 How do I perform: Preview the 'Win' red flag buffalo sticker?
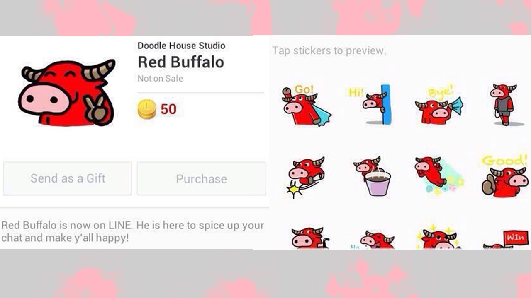[x=506, y=239]
